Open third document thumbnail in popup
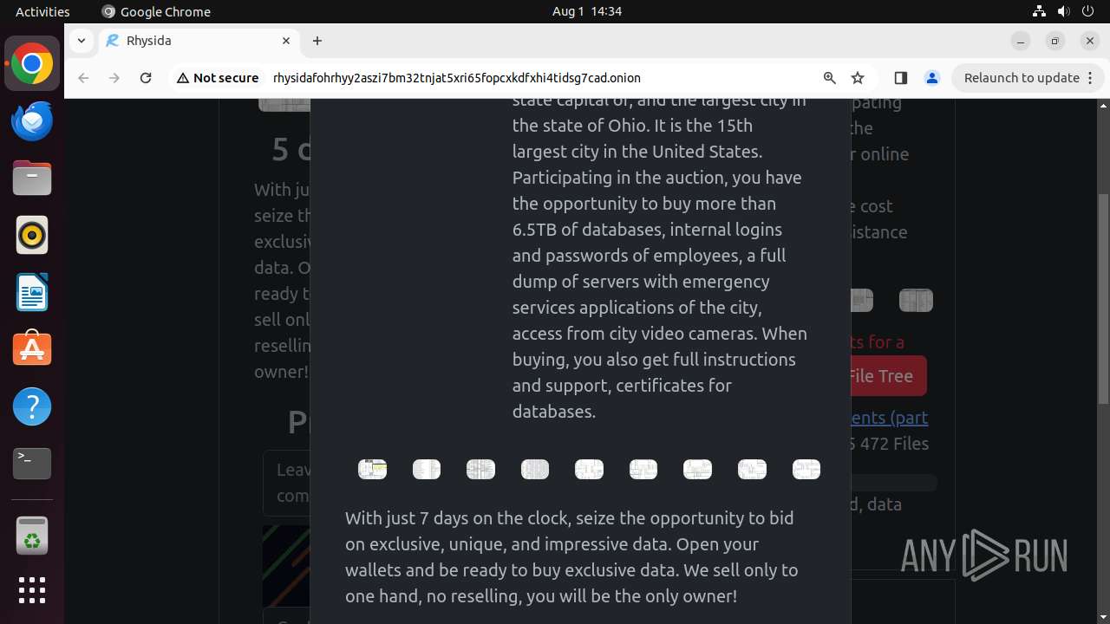This screenshot has height=624, width=1110. click(480, 469)
